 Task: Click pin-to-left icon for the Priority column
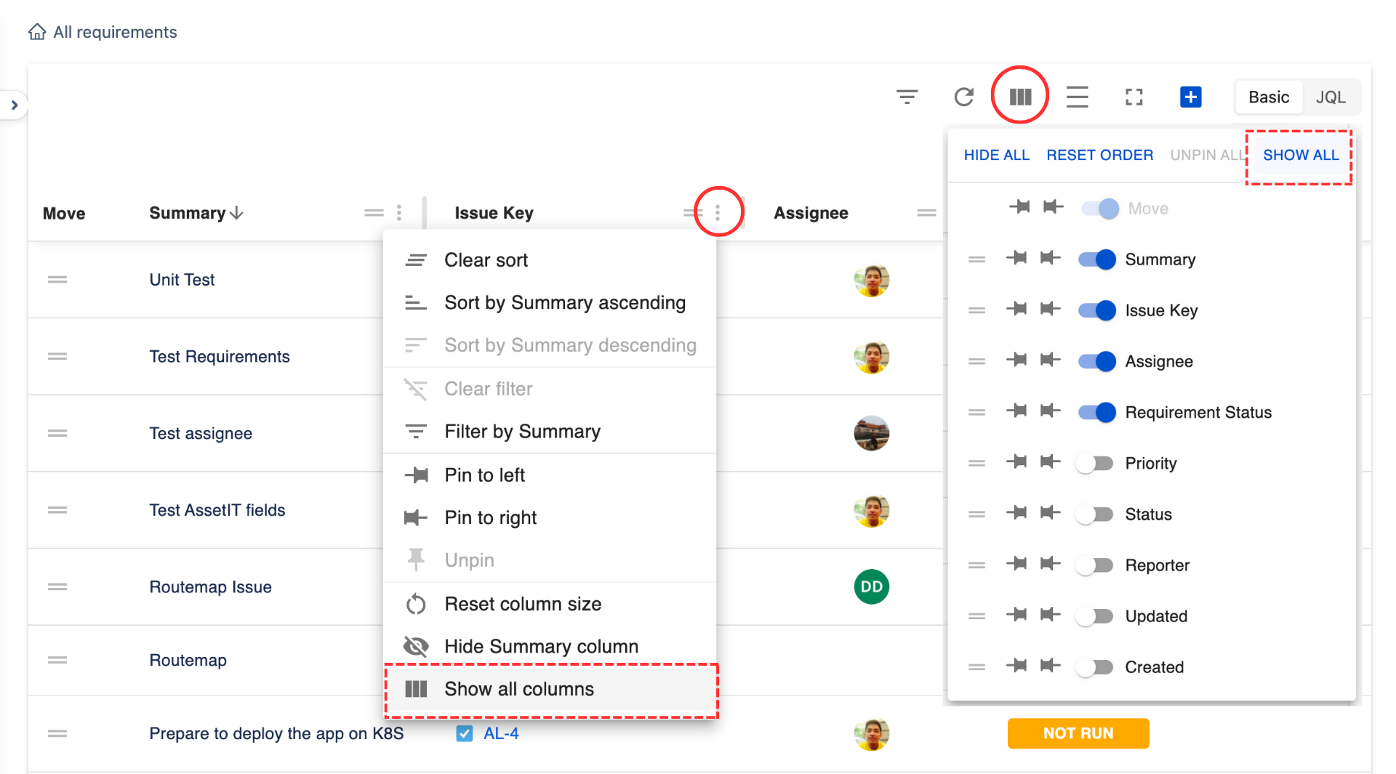pyautogui.click(x=1016, y=462)
